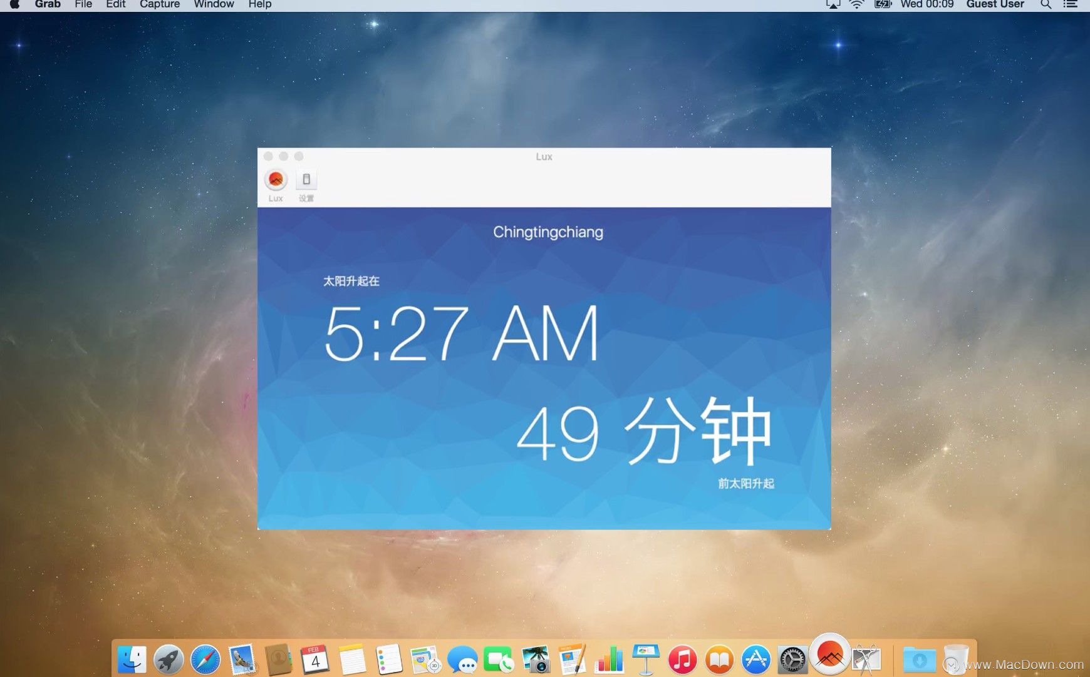Click the 49 分钟 countdown text
1090x677 pixels.
click(645, 432)
